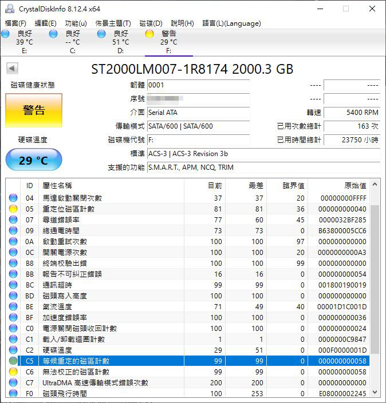
Task: Select drive F: yellow warning orb
Action: coord(149,34)
